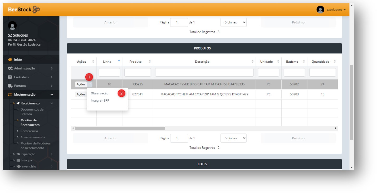
Task: Click the Inventário tag icon
Action: (18, 166)
